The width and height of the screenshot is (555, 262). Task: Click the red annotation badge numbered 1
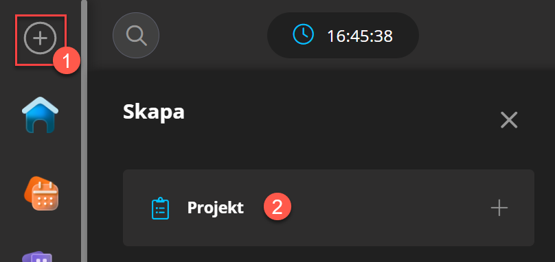click(66, 60)
